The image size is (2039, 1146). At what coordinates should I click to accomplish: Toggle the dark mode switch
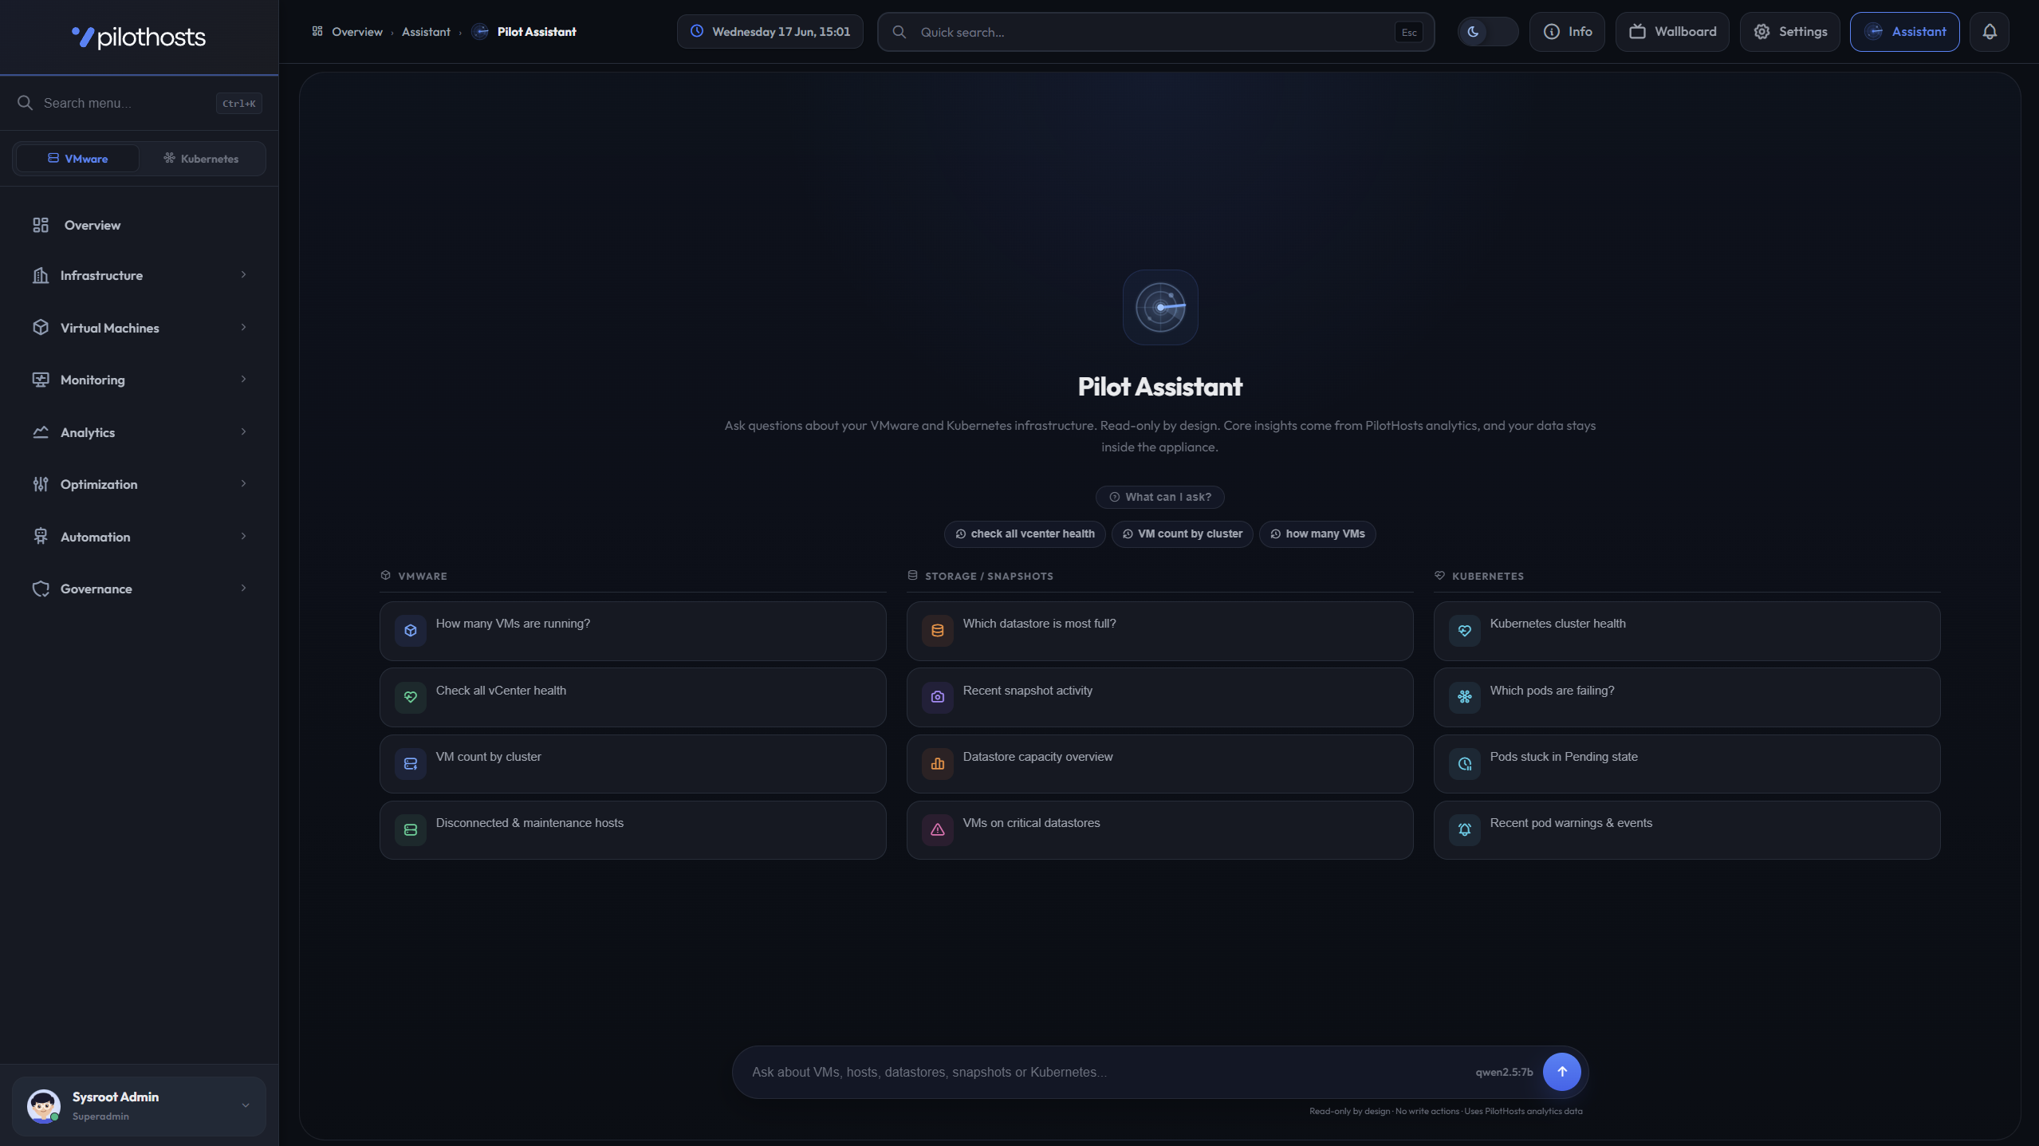(x=1488, y=32)
